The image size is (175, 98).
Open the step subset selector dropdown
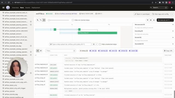pos(95,44)
